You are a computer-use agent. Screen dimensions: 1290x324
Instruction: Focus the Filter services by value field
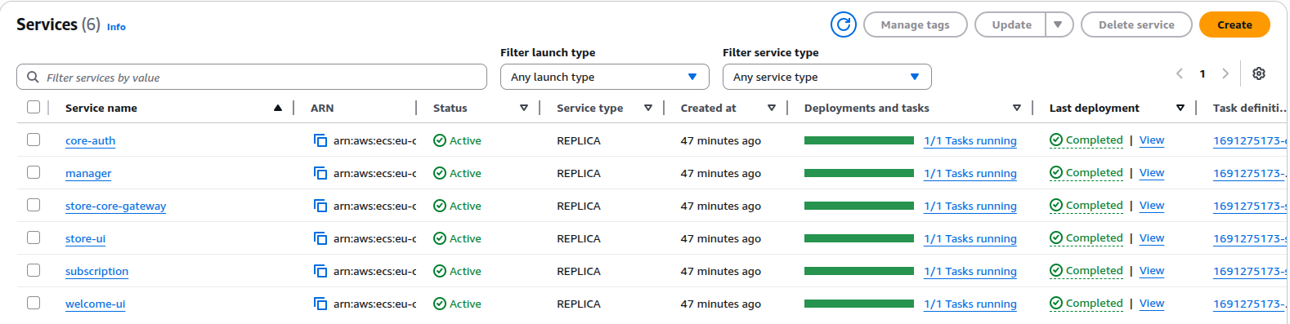252,77
